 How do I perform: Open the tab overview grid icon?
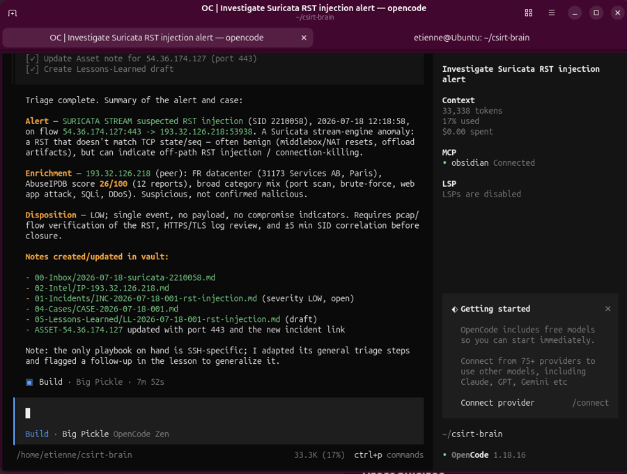pyautogui.click(x=529, y=13)
